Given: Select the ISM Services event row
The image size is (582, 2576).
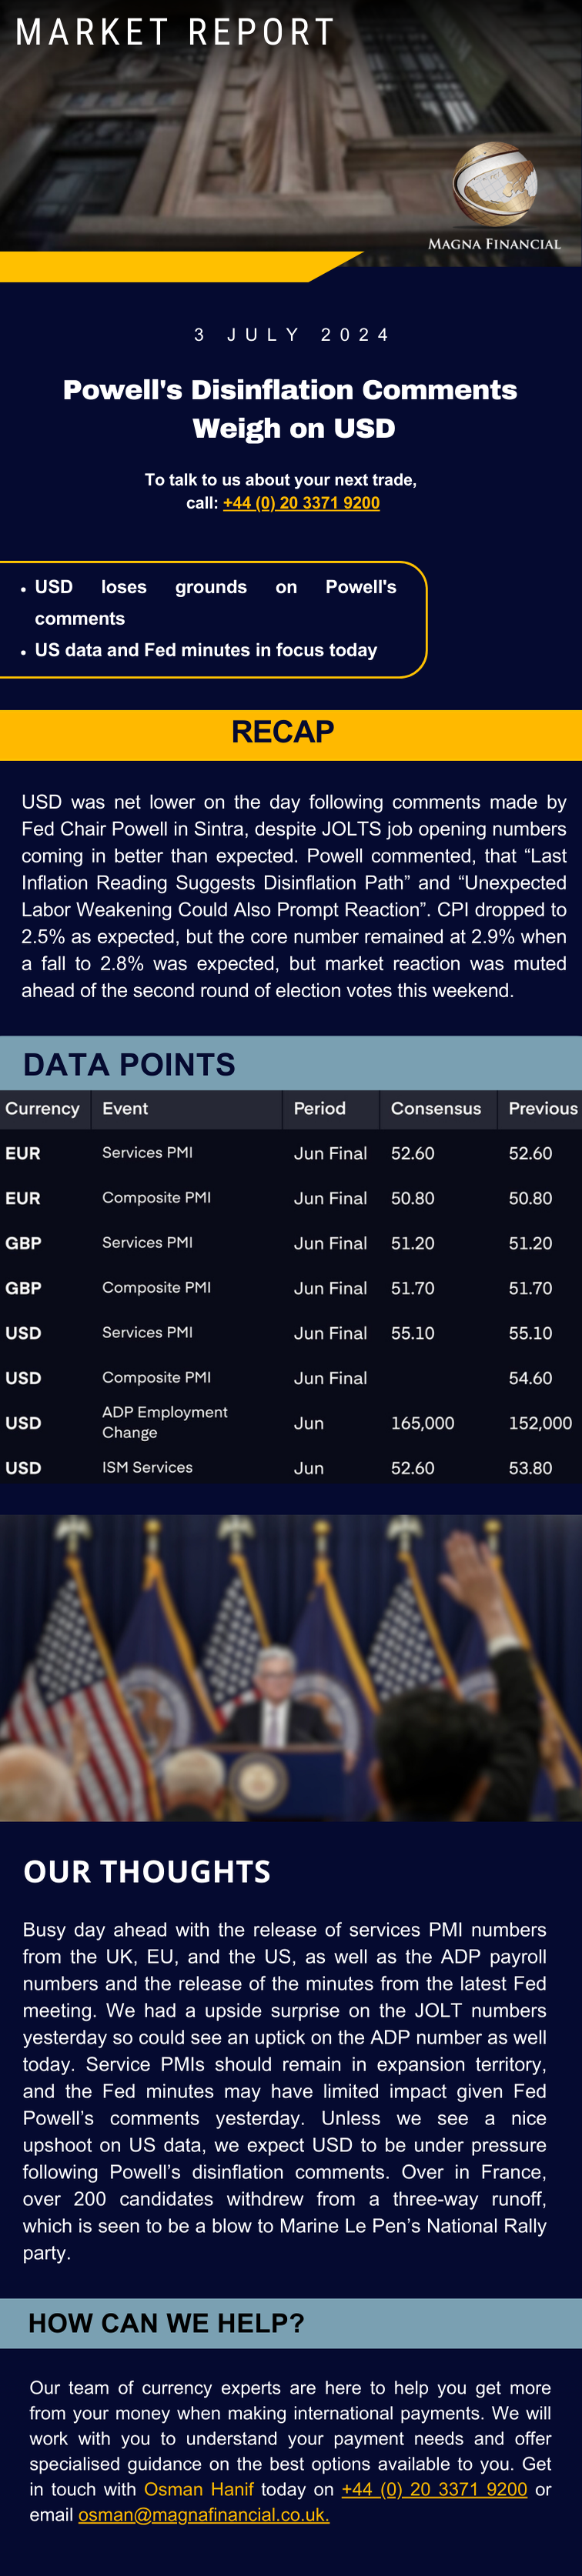Looking at the screenshot, I should coord(291,1468).
